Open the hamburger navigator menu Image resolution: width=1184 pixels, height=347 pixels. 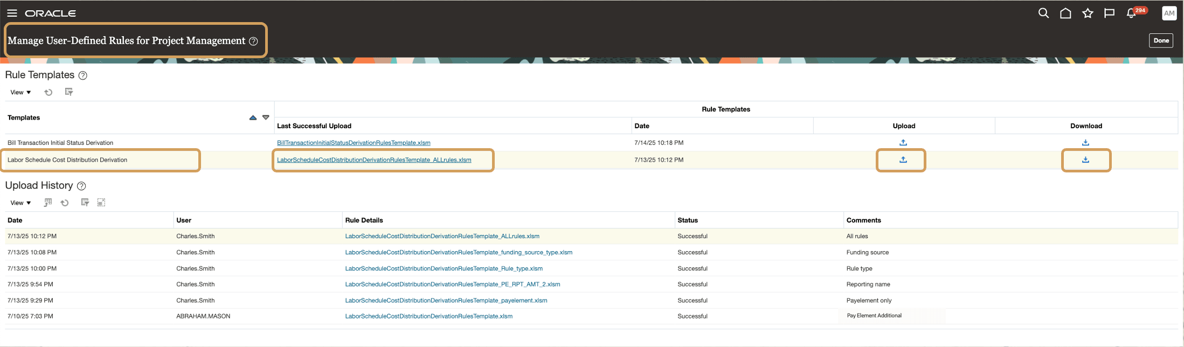click(12, 13)
